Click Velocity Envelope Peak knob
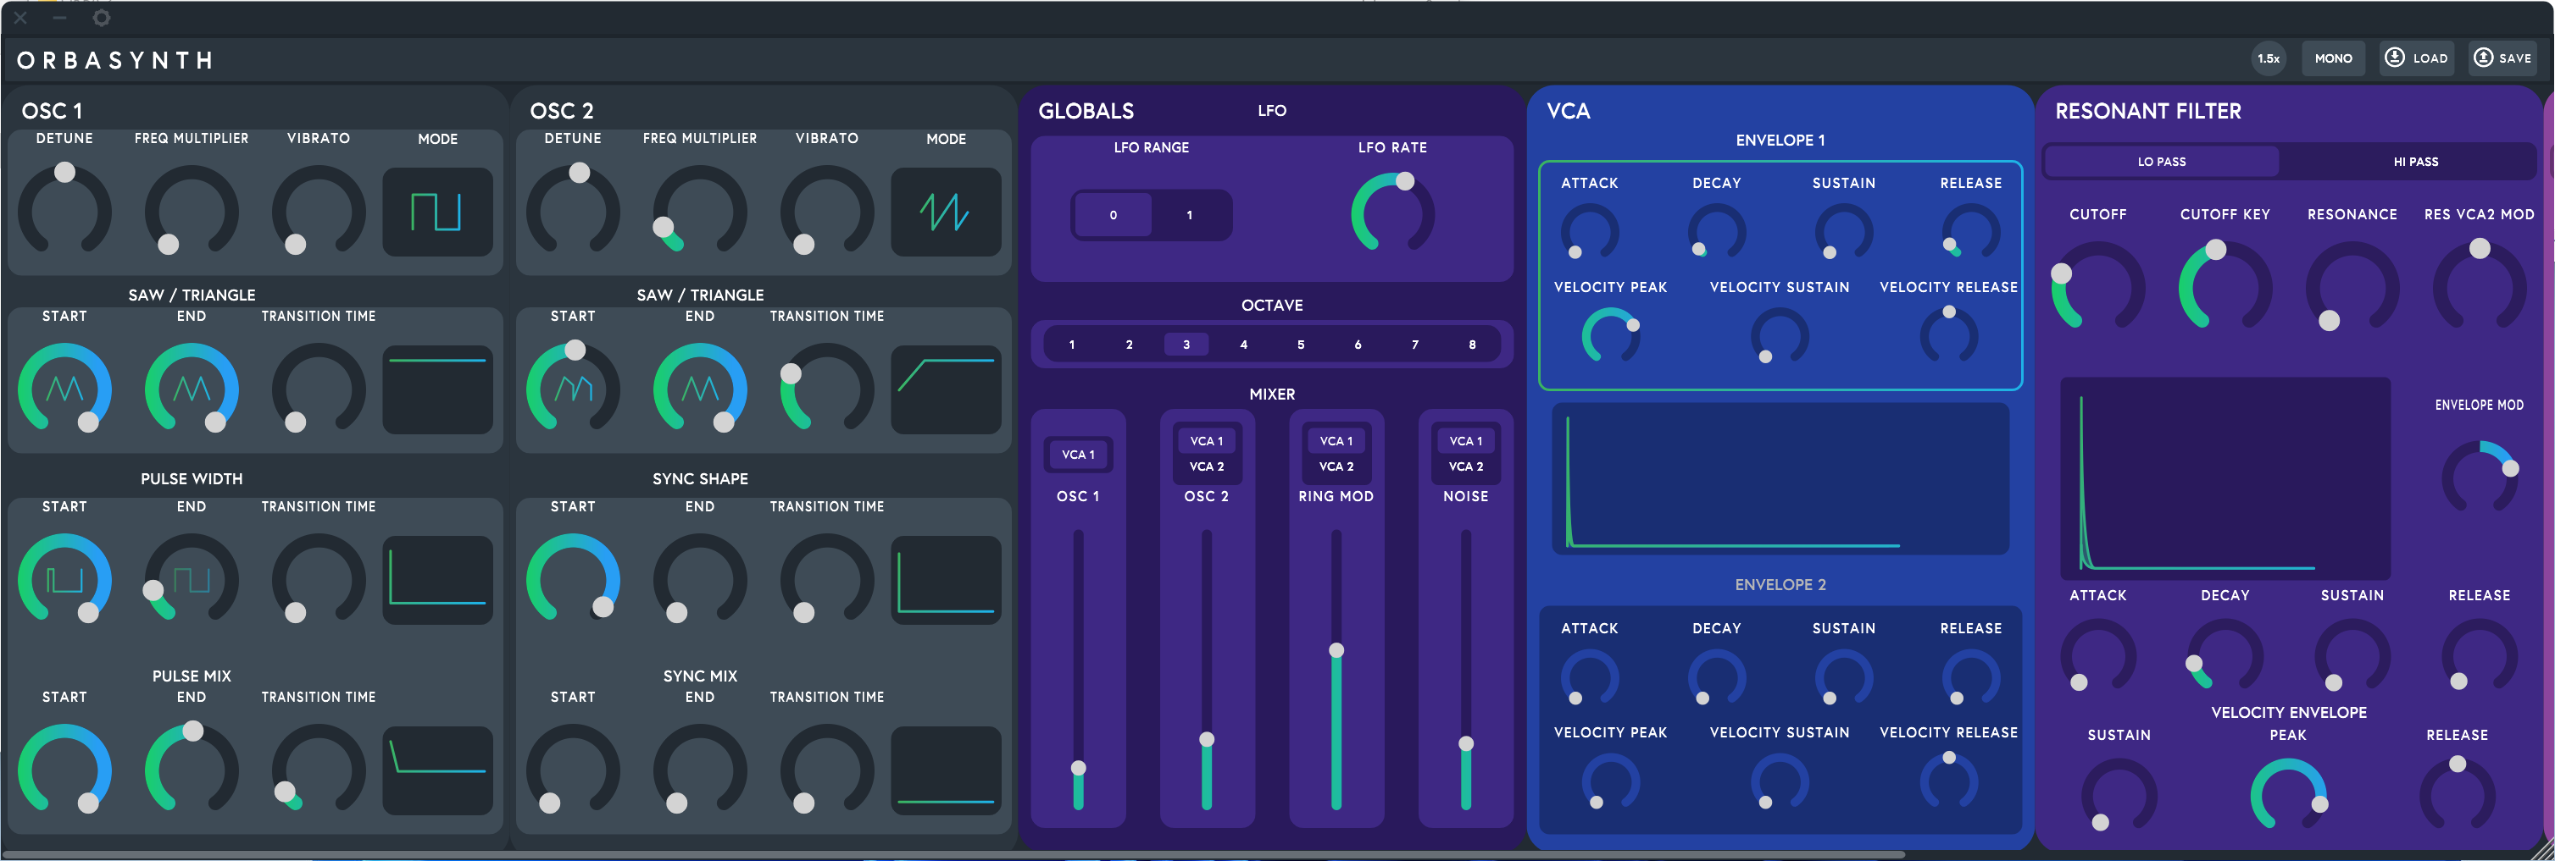This screenshot has height=861, width=2555. coord(2288,795)
